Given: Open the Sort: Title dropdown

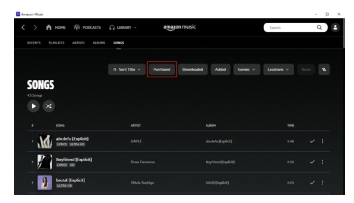Looking at the screenshot, I should click(127, 69).
